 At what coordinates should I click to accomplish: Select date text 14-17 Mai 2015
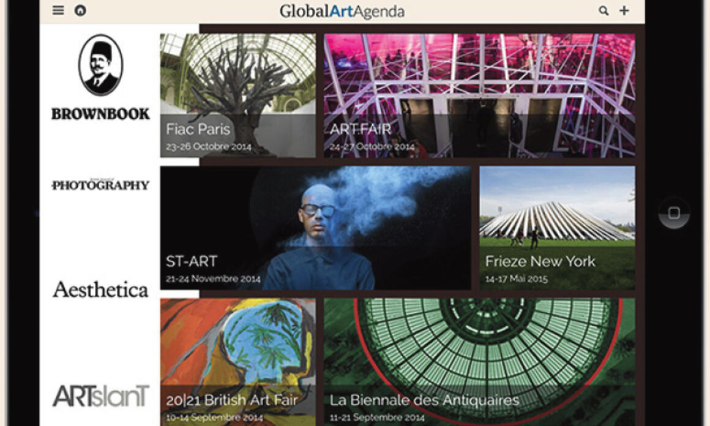coord(516,279)
